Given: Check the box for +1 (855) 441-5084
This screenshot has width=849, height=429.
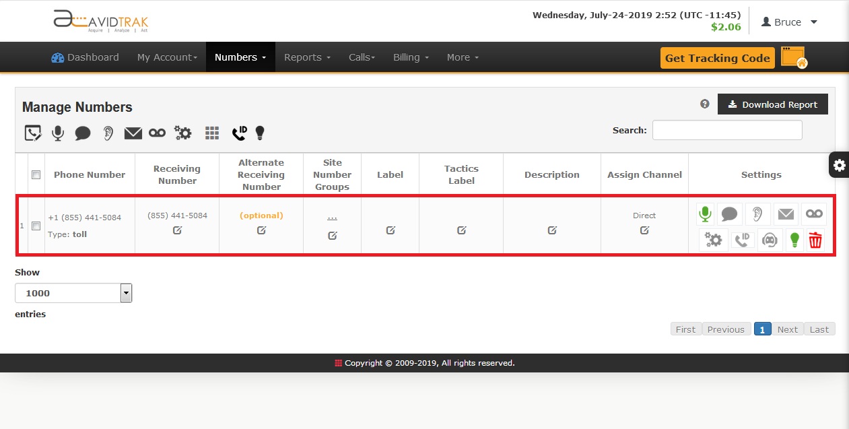Looking at the screenshot, I should 36,226.
